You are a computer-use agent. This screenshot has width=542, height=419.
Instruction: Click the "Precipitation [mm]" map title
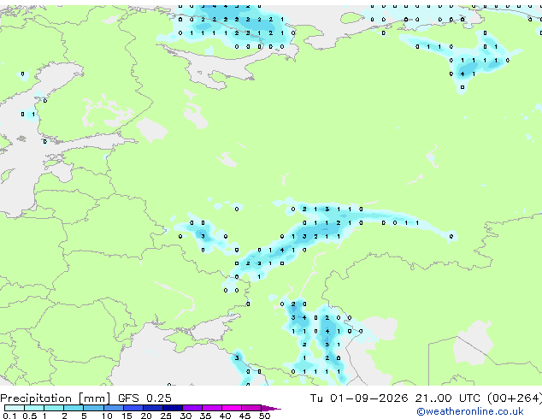[56, 398]
